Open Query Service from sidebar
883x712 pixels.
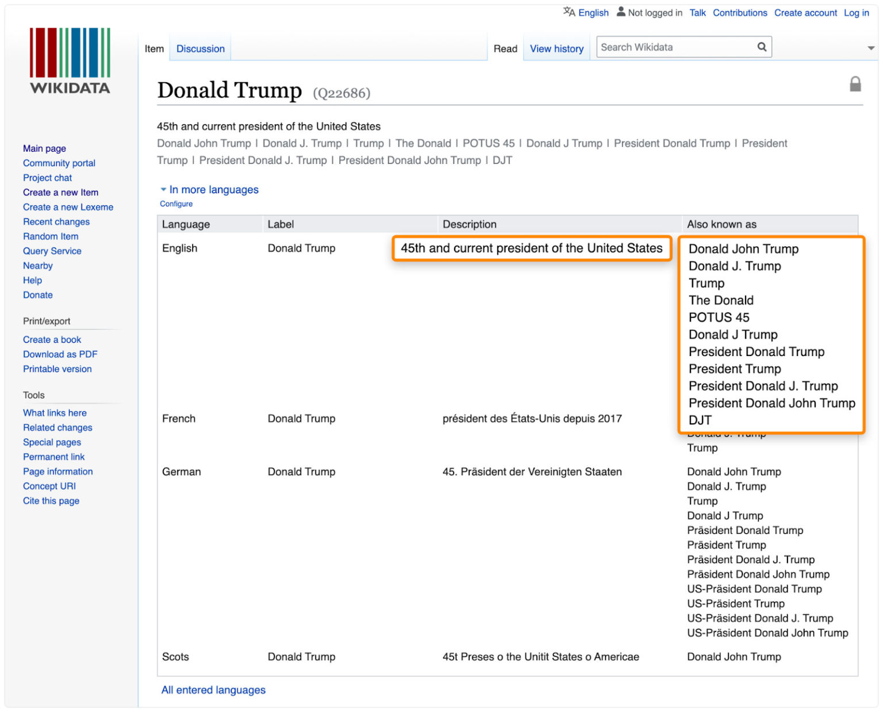click(x=52, y=251)
